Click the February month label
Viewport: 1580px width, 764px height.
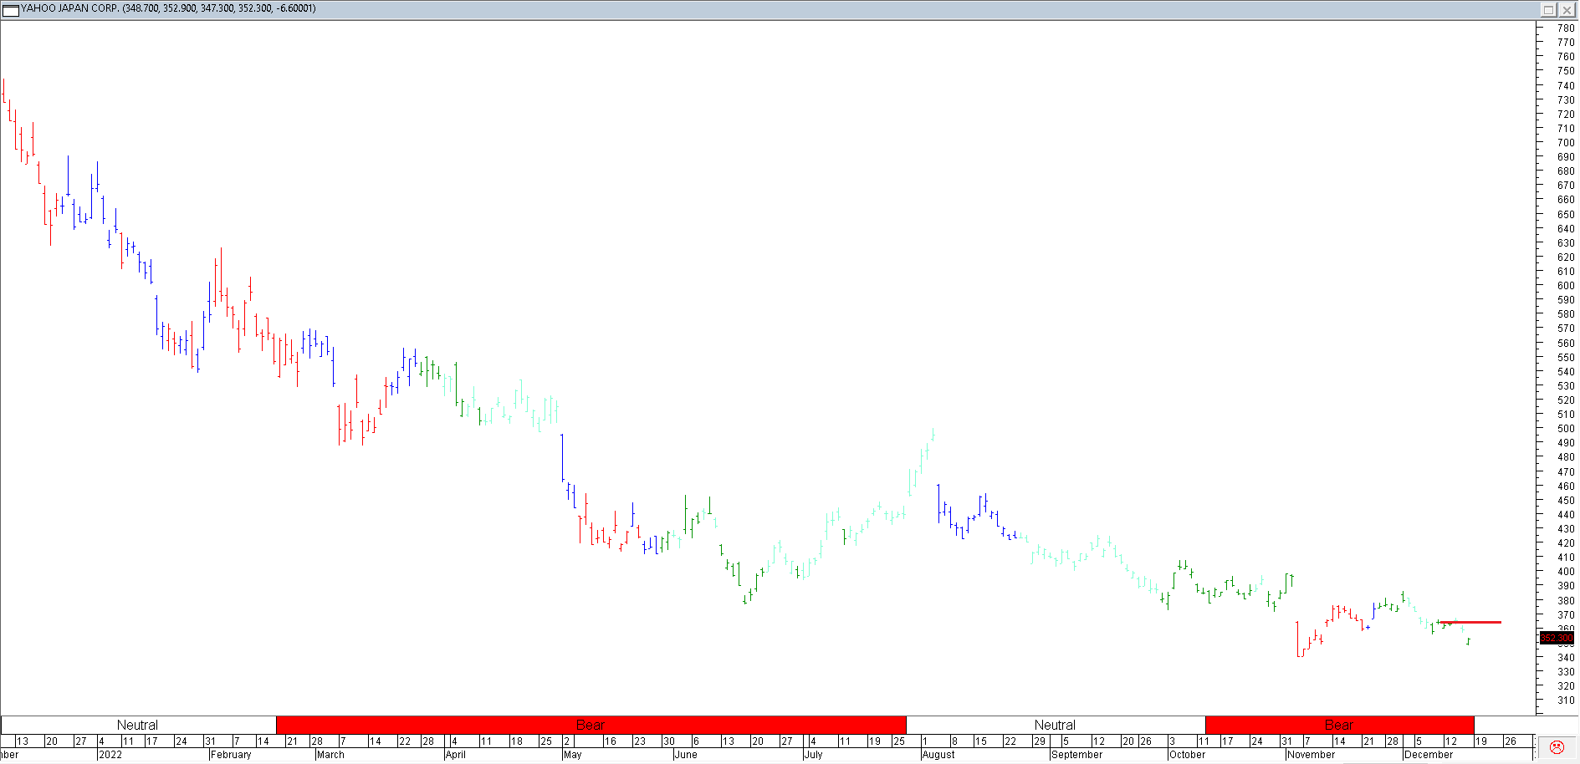pos(231,755)
